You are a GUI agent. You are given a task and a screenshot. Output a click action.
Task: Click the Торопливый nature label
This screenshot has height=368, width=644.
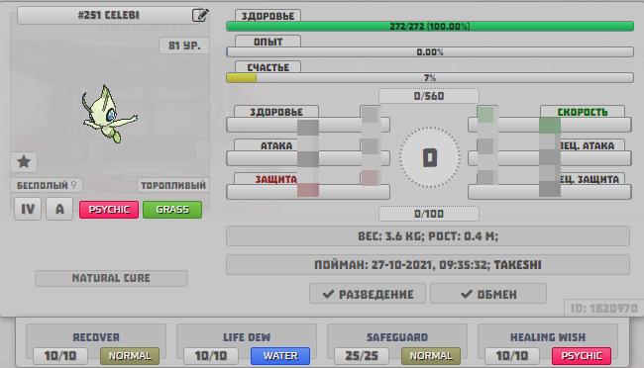tap(173, 185)
